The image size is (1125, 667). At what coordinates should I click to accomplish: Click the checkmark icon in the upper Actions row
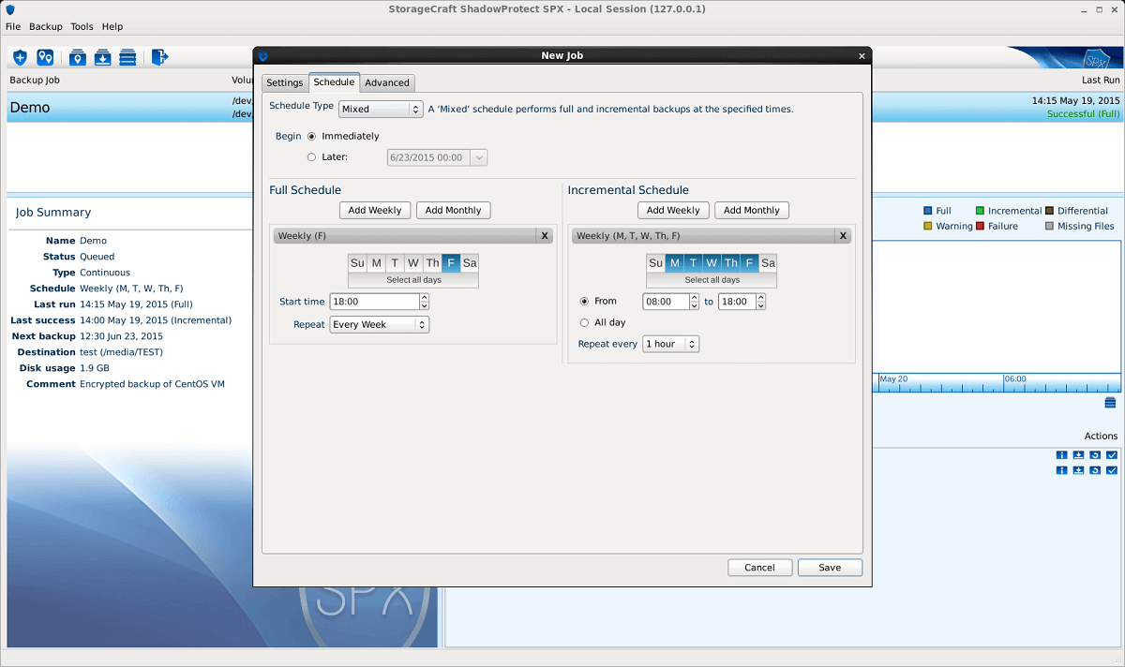click(x=1112, y=455)
